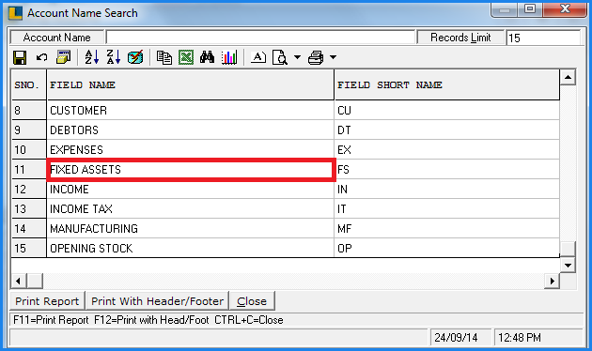Viewport: 592px width, 351px height.
Task: Select the CUSTOMER row cell
Action: click(190, 111)
